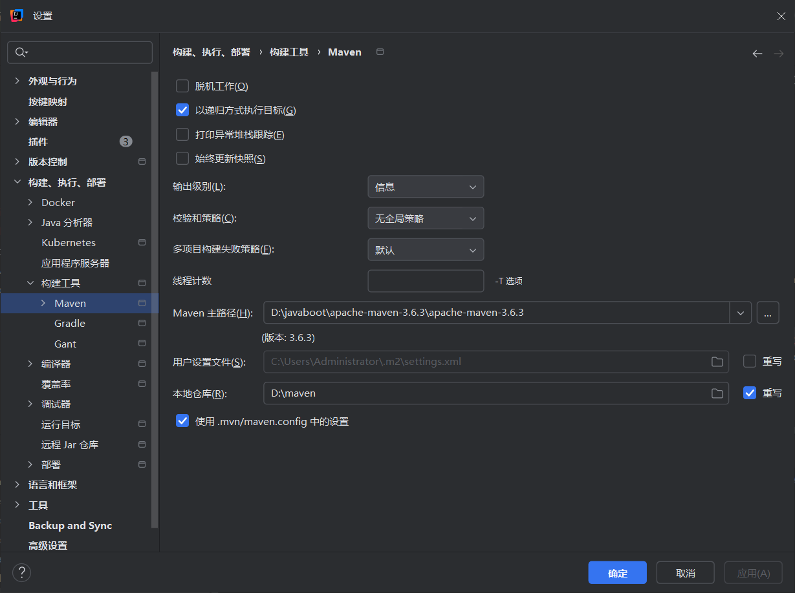Expand the 编辑器 tree node
Screen dimensions: 795x593
point(17,121)
